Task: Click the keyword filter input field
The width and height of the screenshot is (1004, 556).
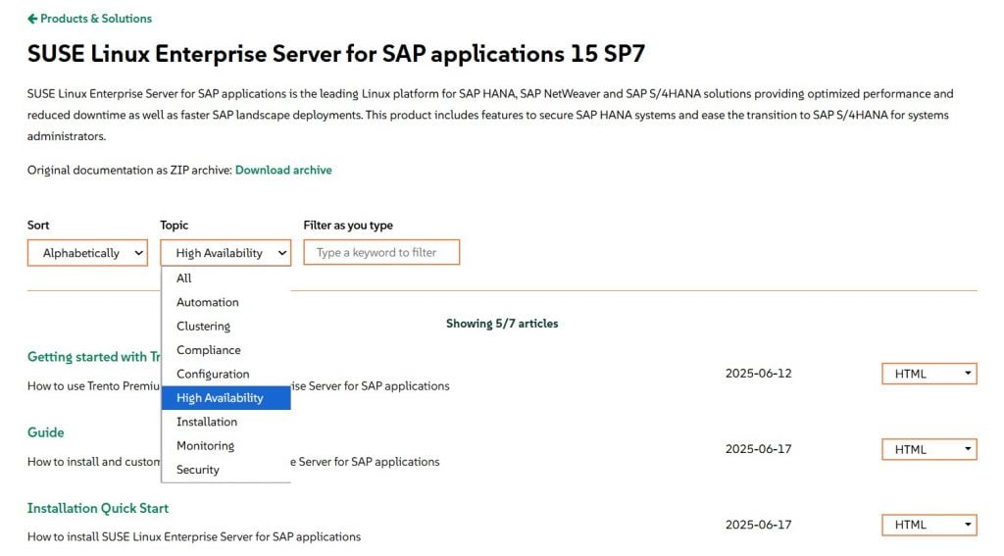Action: pos(381,252)
